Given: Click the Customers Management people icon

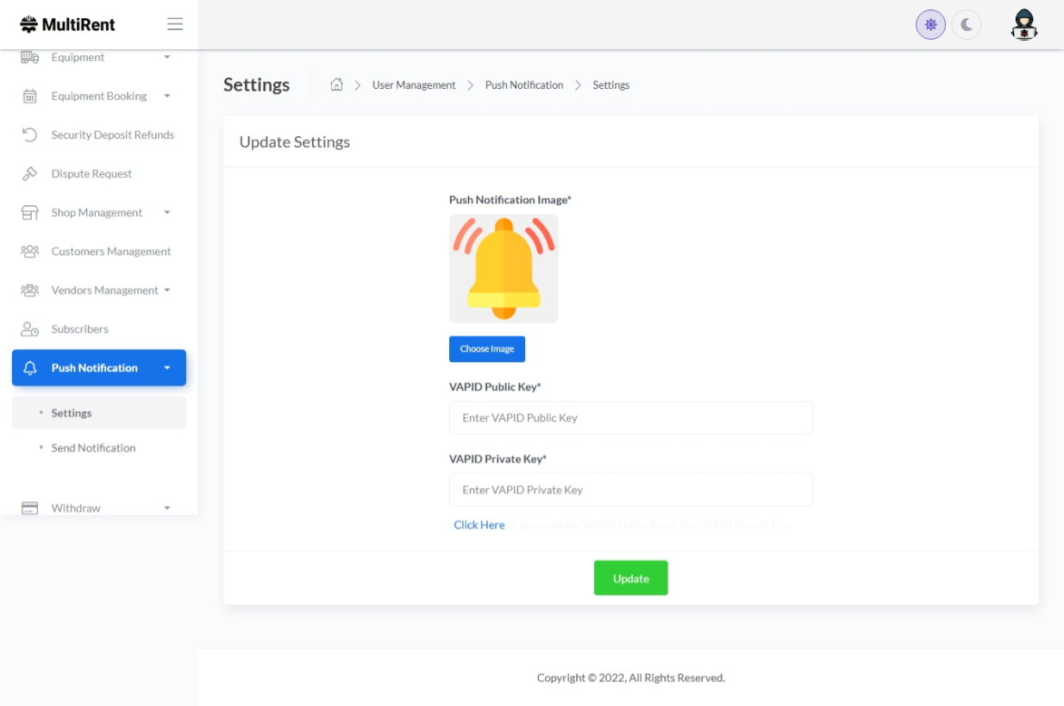Looking at the screenshot, I should click(x=29, y=252).
